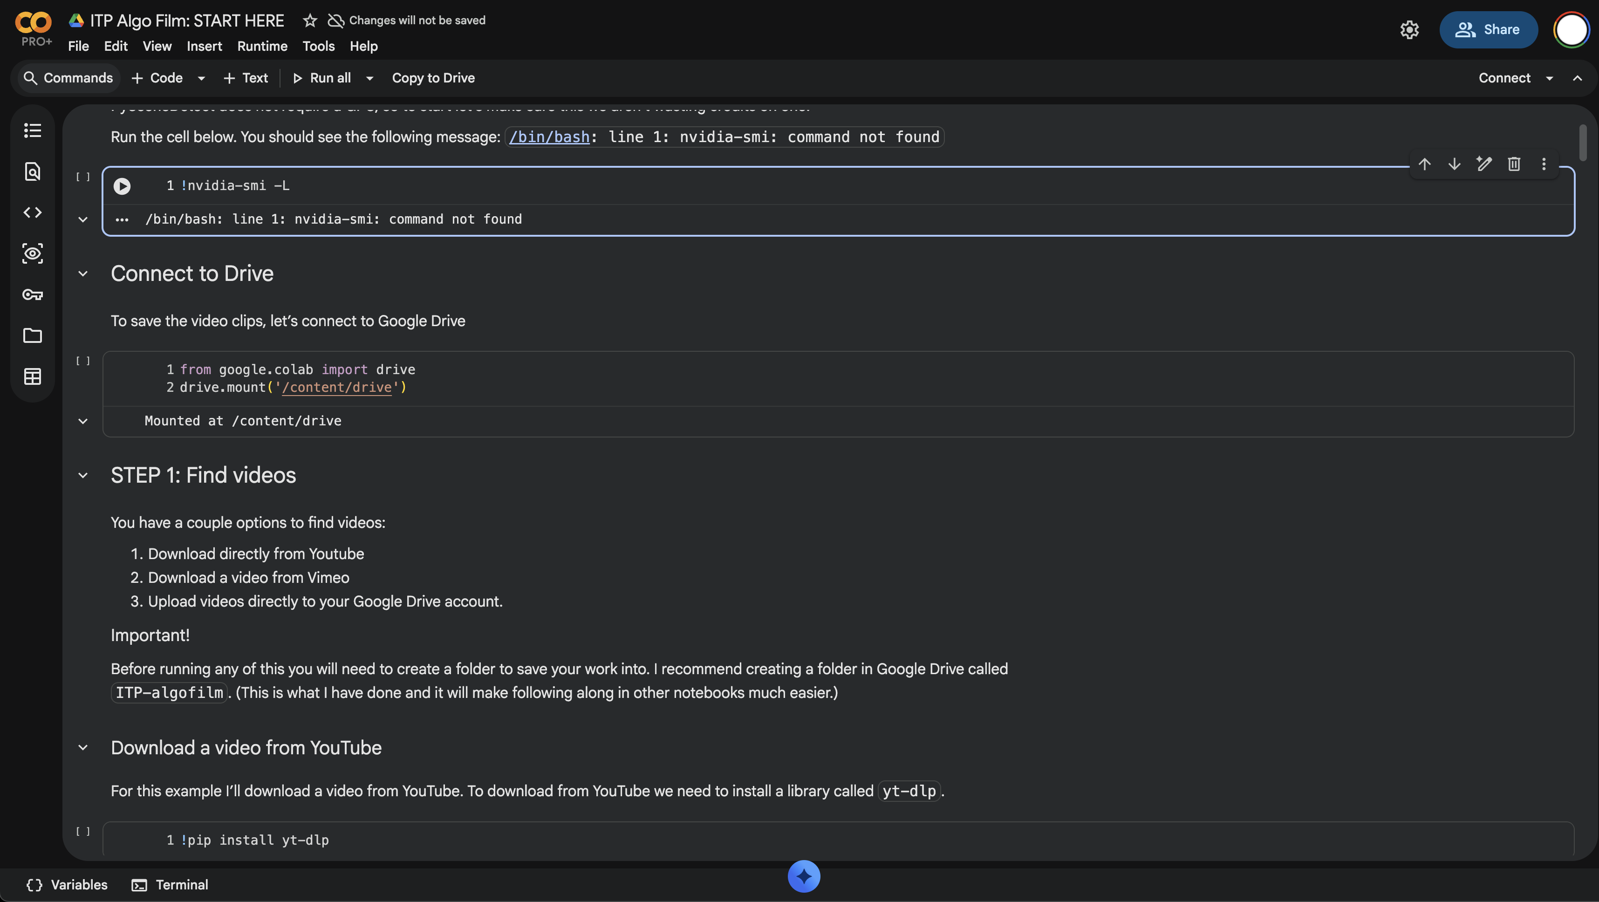Run the nvidia-smi code cell

(x=122, y=185)
